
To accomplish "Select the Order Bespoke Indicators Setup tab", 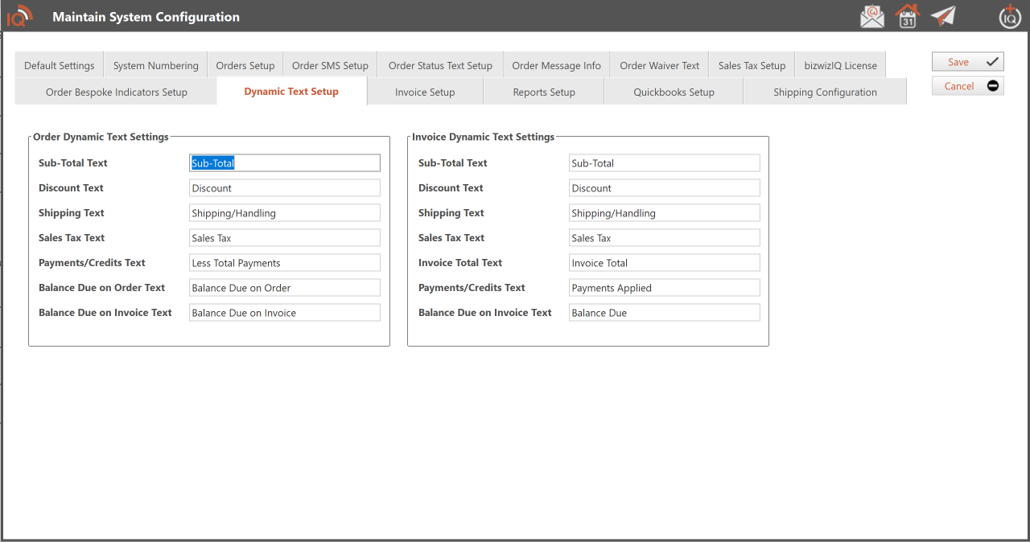I will click(116, 92).
